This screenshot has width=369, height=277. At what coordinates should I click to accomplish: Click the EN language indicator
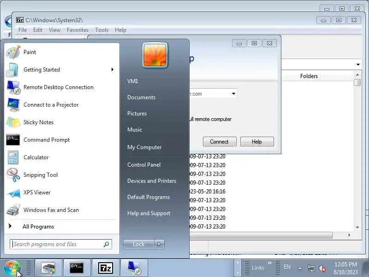[287, 267]
